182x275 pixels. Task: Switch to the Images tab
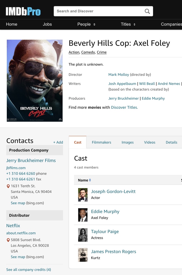coord(127,142)
